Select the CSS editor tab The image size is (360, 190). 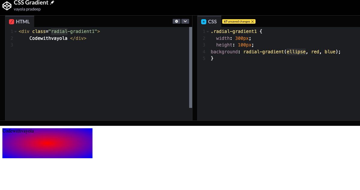point(209,22)
